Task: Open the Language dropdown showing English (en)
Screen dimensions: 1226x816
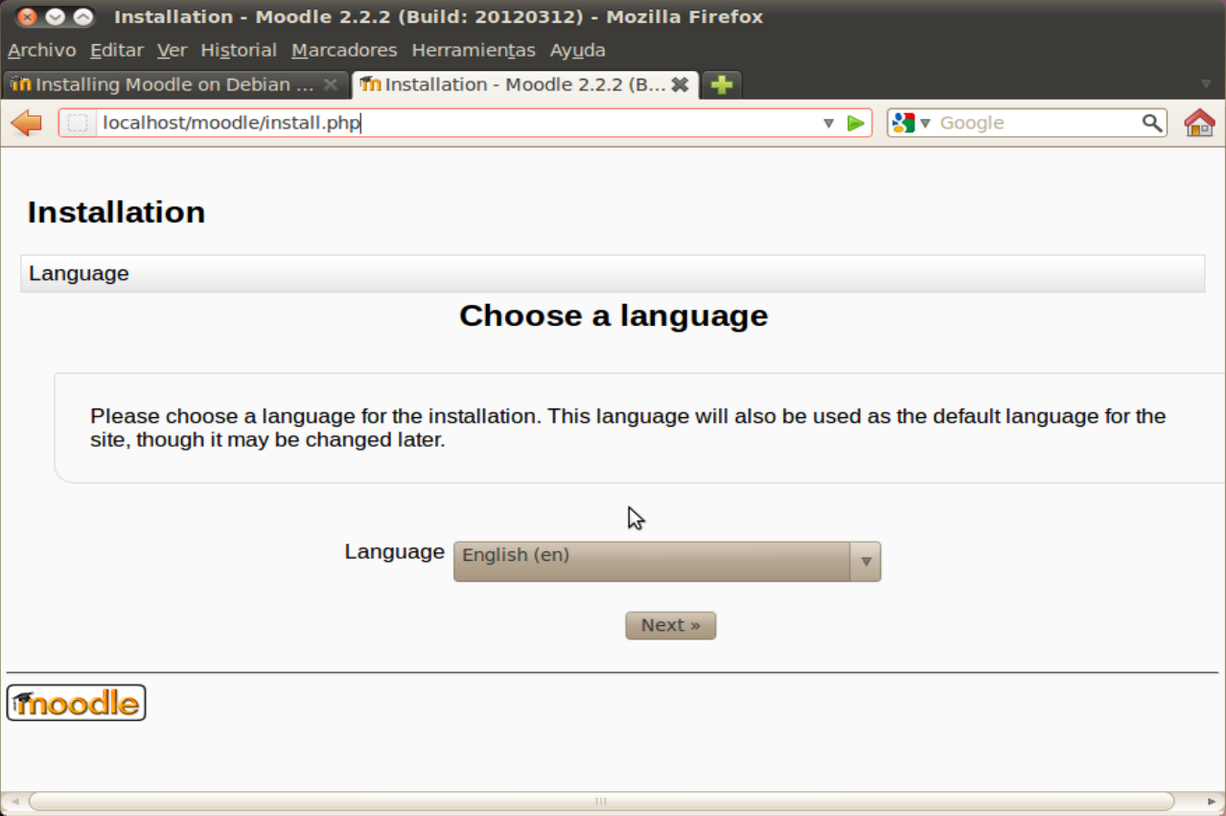Action: [x=666, y=561]
